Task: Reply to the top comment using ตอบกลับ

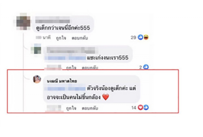Action: click(x=80, y=38)
